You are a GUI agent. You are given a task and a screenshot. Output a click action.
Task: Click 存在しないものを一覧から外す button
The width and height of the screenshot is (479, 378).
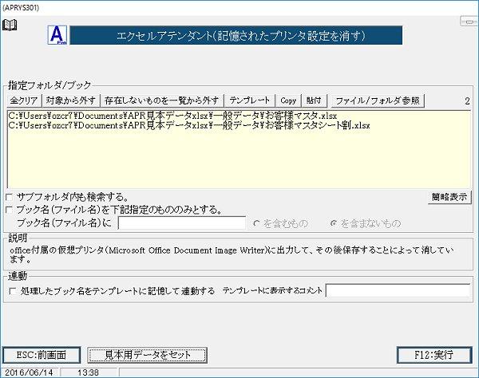tap(162, 100)
